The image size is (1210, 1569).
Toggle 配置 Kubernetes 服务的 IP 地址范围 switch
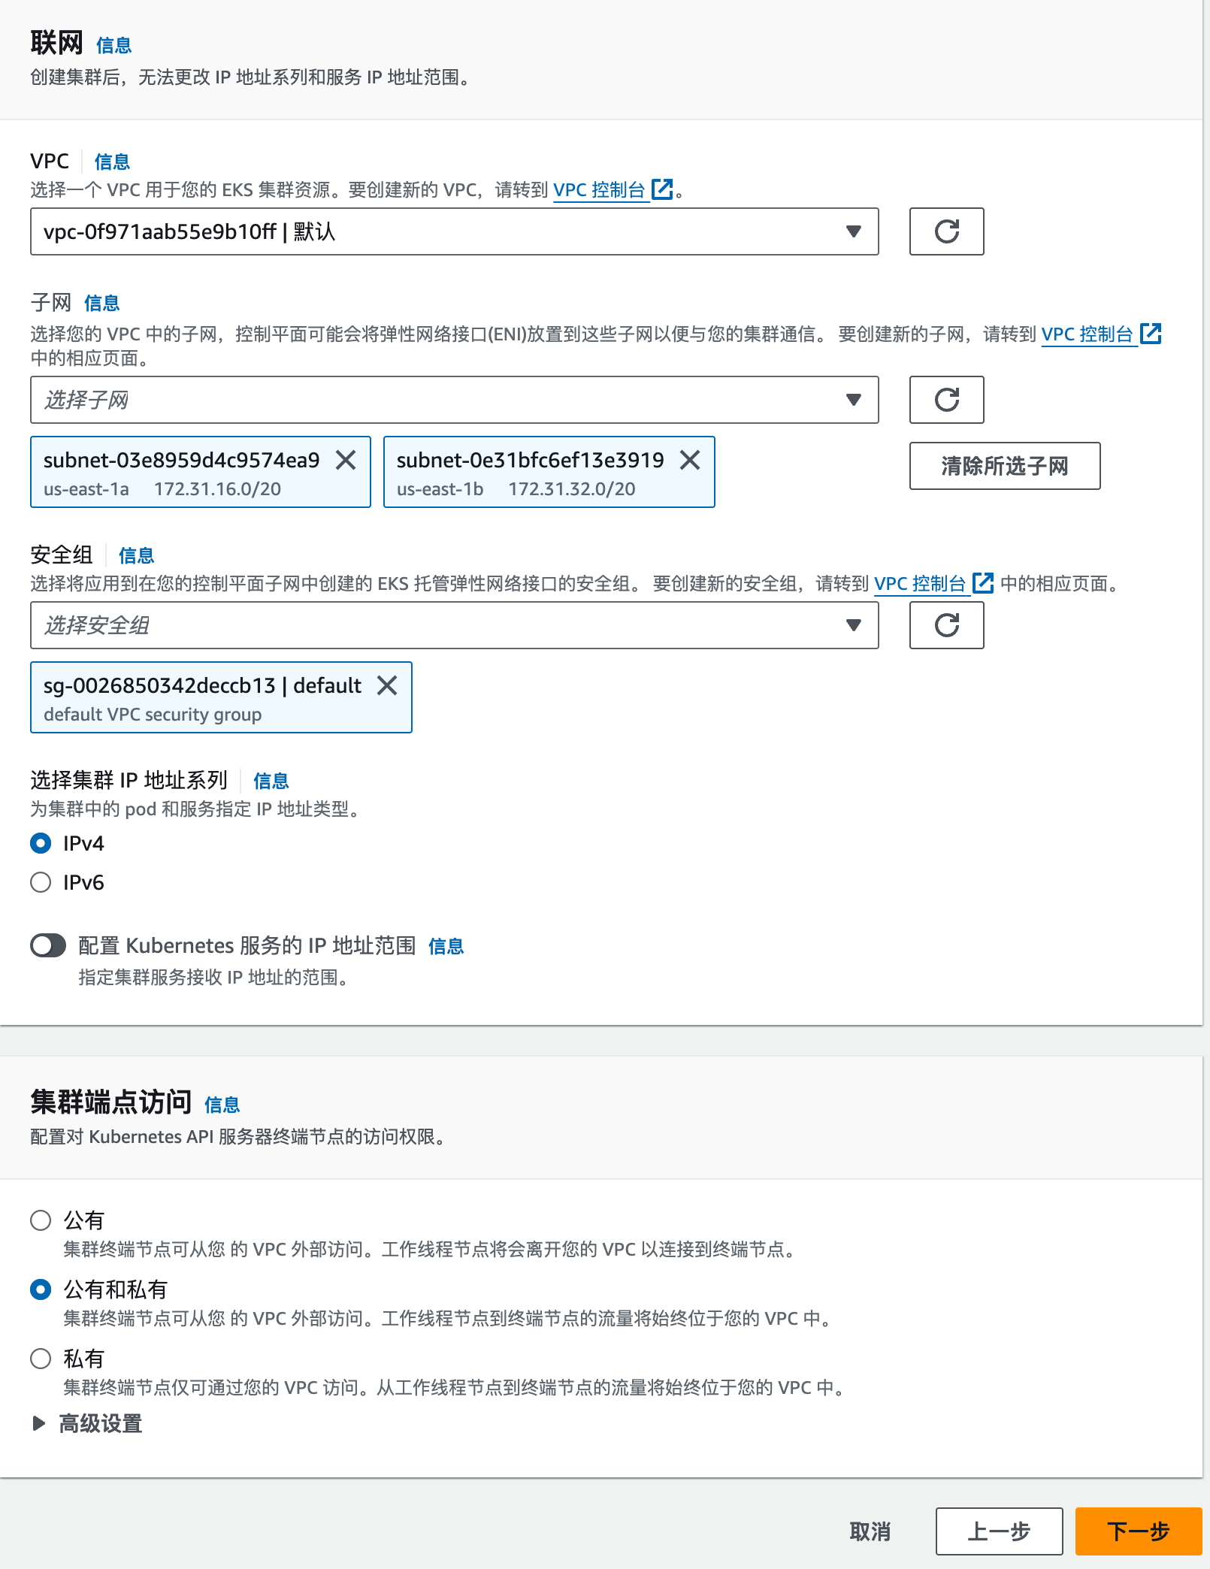48,945
